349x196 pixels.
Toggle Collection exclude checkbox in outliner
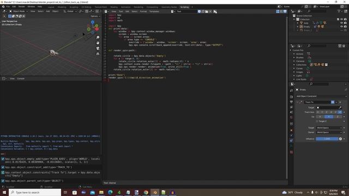pos(338,20)
